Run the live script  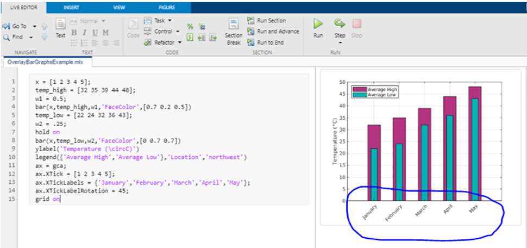point(318,28)
